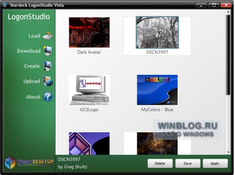Save the selected logon screen

[x=188, y=163]
